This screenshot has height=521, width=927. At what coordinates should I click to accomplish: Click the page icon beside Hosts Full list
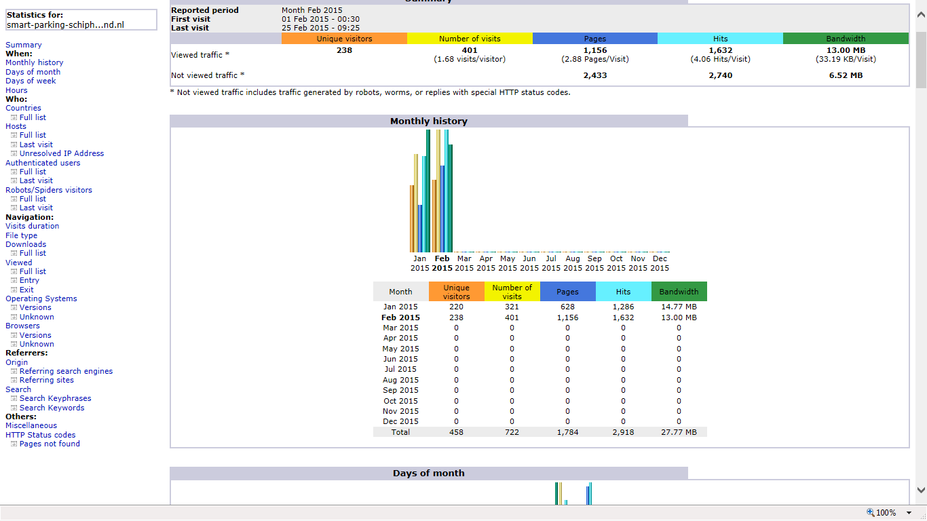point(14,135)
